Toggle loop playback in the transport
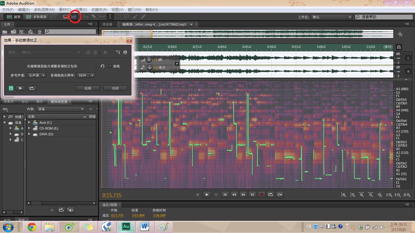Image resolution: width=415 pixels, height=233 pixels. [x=271, y=194]
